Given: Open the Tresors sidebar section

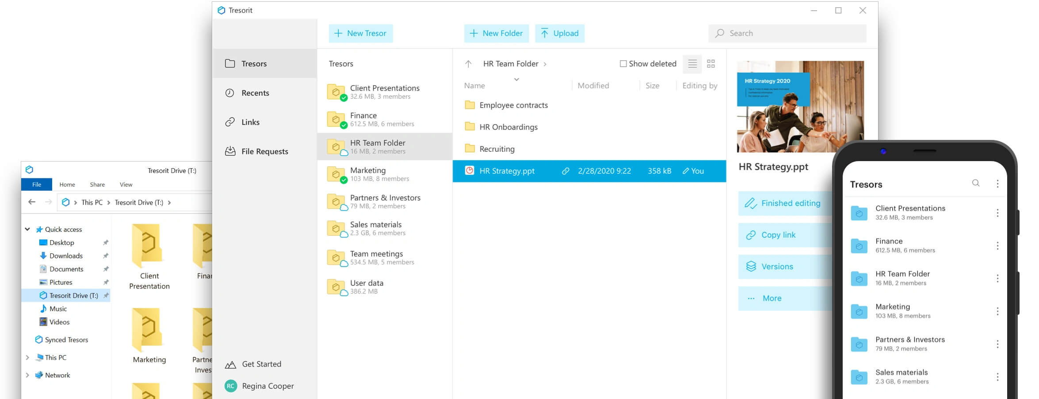Looking at the screenshot, I should click(264, 64).
